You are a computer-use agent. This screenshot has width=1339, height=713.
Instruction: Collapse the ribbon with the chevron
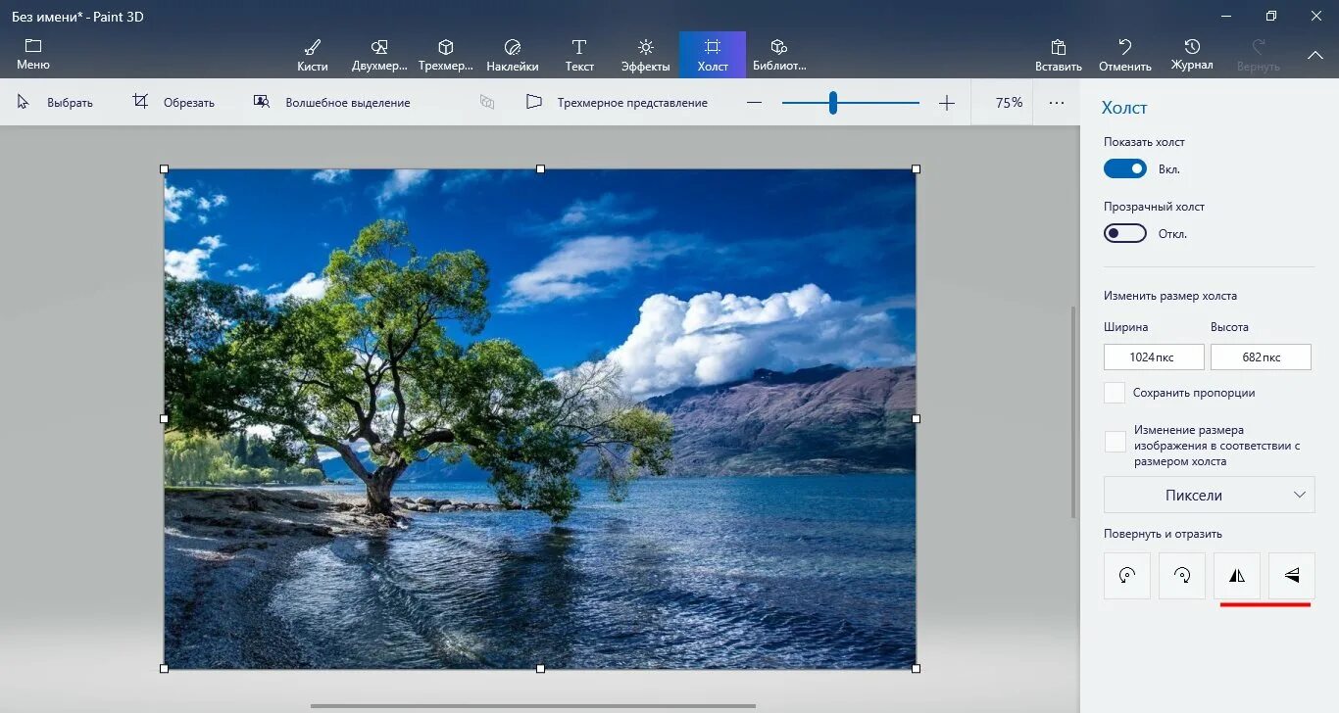click(x=1315, y=55)
